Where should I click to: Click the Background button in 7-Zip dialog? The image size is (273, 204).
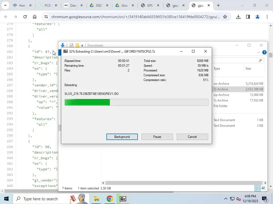[122, 137]
